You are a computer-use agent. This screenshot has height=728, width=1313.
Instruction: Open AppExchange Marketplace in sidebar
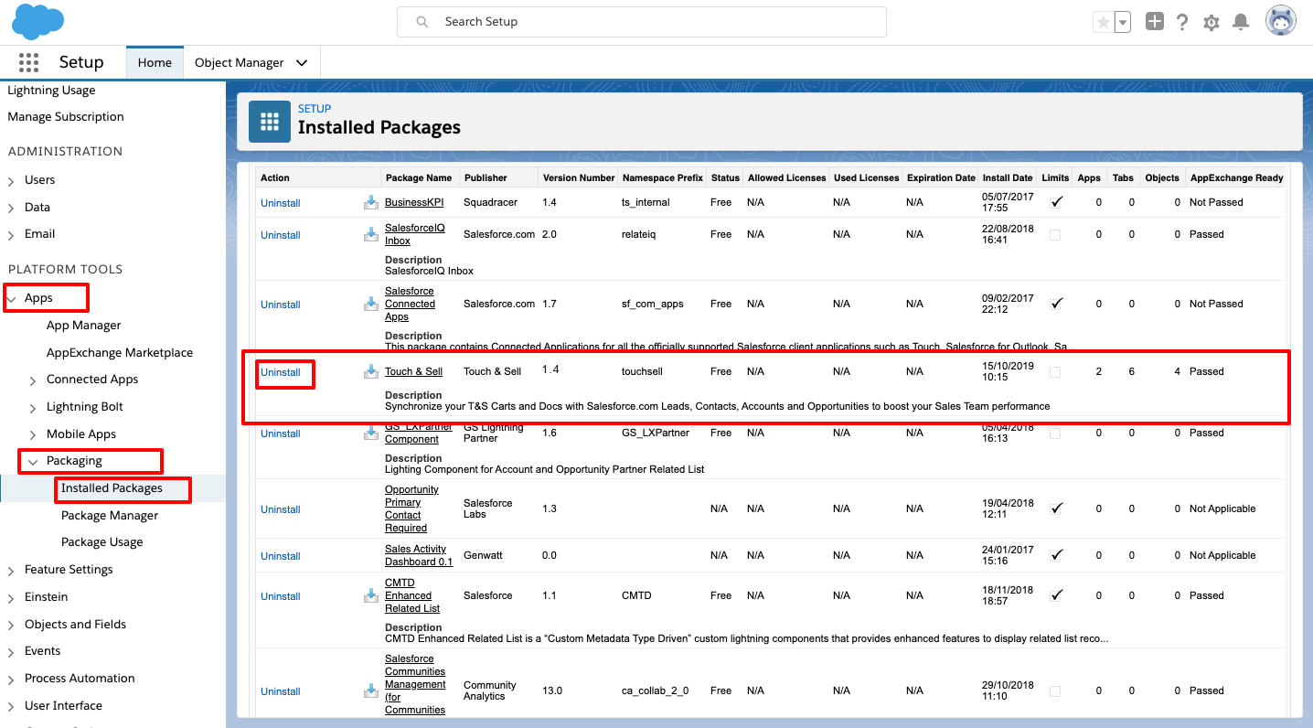[120, 353]
